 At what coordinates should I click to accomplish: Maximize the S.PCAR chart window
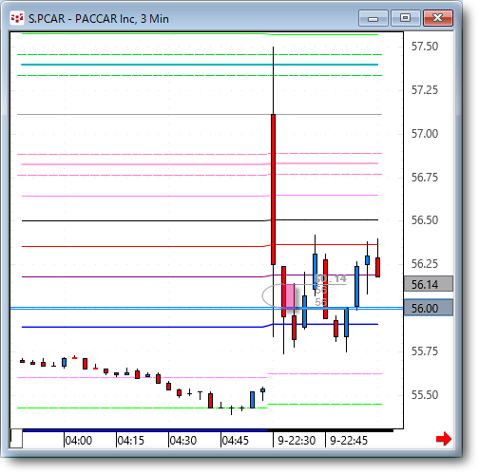pyautogui.click(x=406, y=18)
